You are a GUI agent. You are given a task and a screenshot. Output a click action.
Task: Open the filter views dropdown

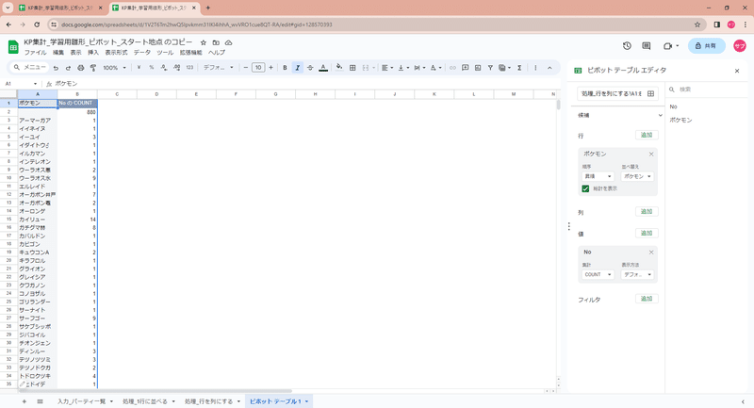pyautogui.click(x=504, y=68)
